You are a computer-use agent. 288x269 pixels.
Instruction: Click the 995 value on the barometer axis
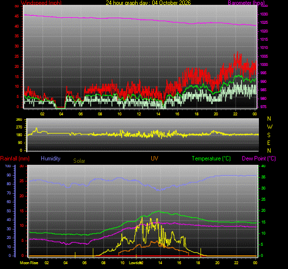tap(263, 73)
